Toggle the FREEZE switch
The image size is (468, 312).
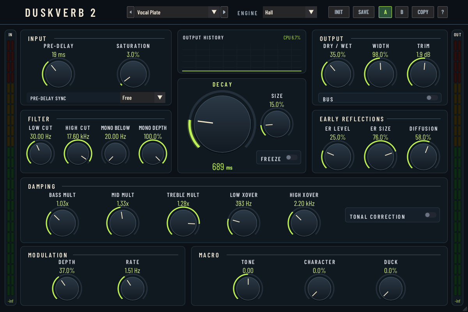pyautogui.click(x=291, y=158)
